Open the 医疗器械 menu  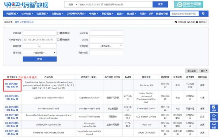(x=107, y=13)
